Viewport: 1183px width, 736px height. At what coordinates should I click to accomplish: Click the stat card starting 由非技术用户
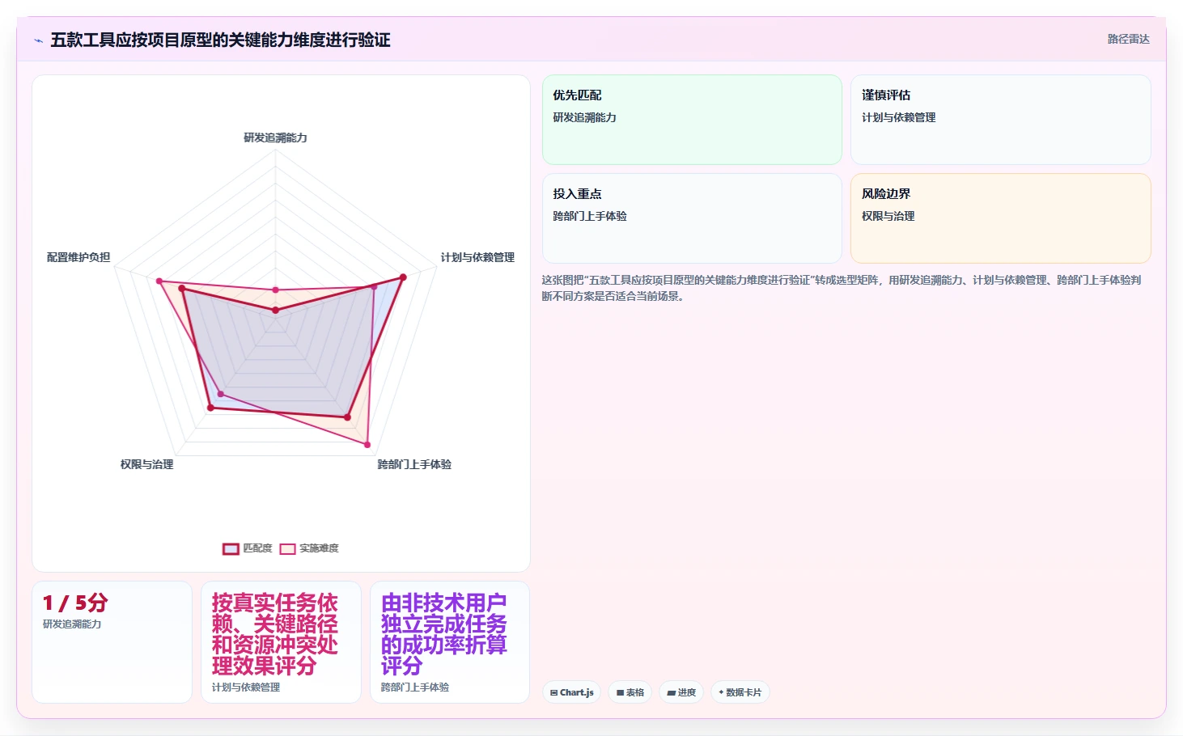[450, 642]
